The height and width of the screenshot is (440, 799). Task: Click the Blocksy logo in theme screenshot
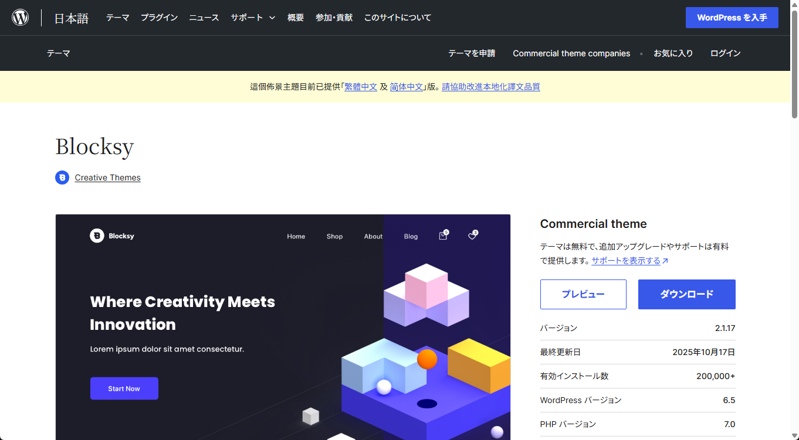click(x=112, y=236)
